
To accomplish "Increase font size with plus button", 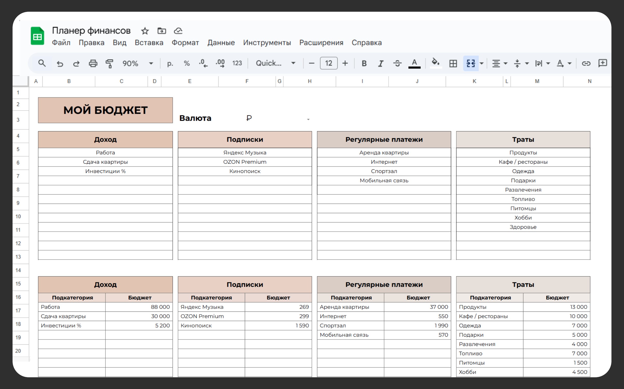I will click(x=345, y=63).
